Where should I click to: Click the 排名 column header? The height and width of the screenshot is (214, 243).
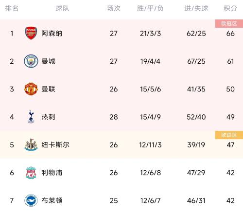pyautogui.click(x=12, y=8)
